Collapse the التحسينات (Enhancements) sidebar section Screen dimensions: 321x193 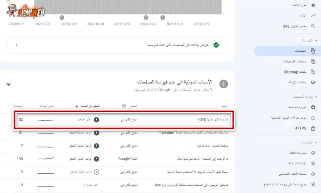pyautogui.click(x=316, y=142)
